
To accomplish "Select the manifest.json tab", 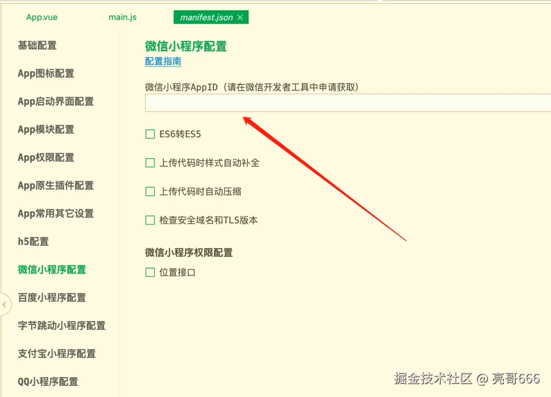I will (211, 17).
